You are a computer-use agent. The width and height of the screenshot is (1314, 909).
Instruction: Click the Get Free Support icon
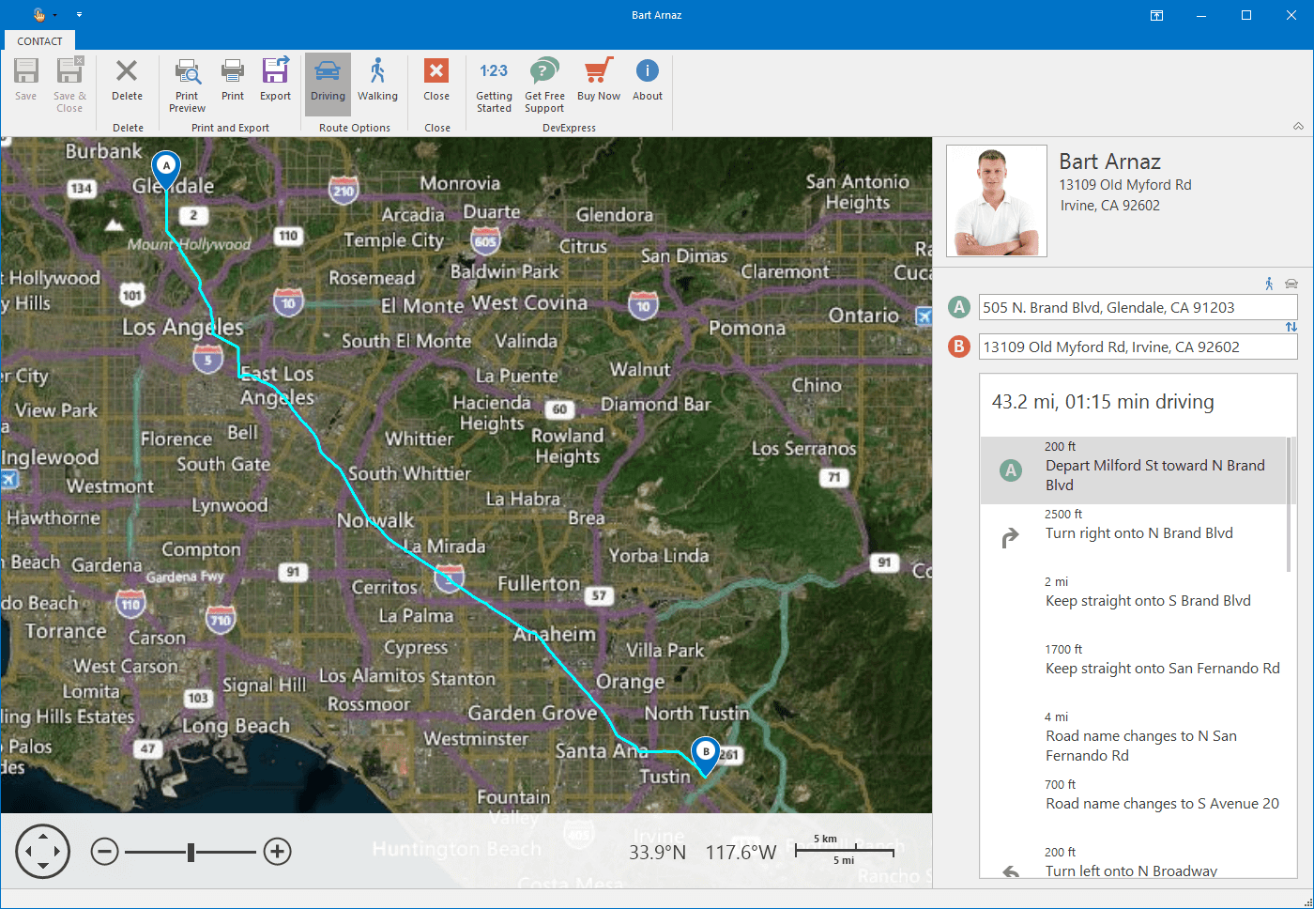(x=543, y=83)
